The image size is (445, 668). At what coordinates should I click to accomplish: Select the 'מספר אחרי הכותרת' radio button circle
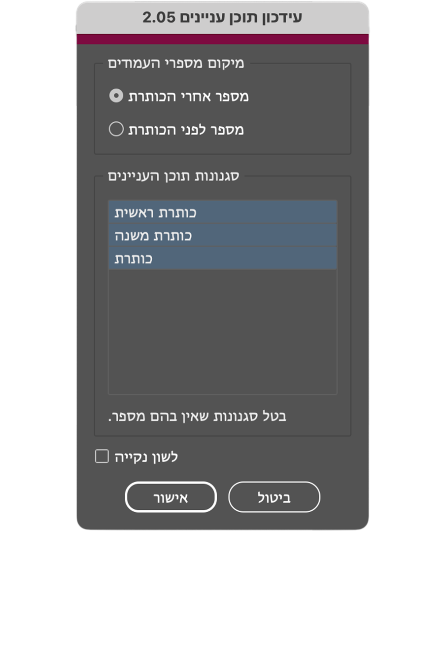click(116, 96)
